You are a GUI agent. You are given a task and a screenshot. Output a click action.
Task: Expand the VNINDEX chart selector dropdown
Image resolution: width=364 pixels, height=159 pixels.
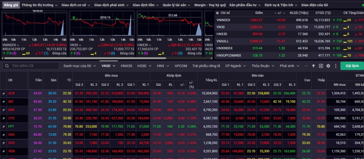[18, 45]
